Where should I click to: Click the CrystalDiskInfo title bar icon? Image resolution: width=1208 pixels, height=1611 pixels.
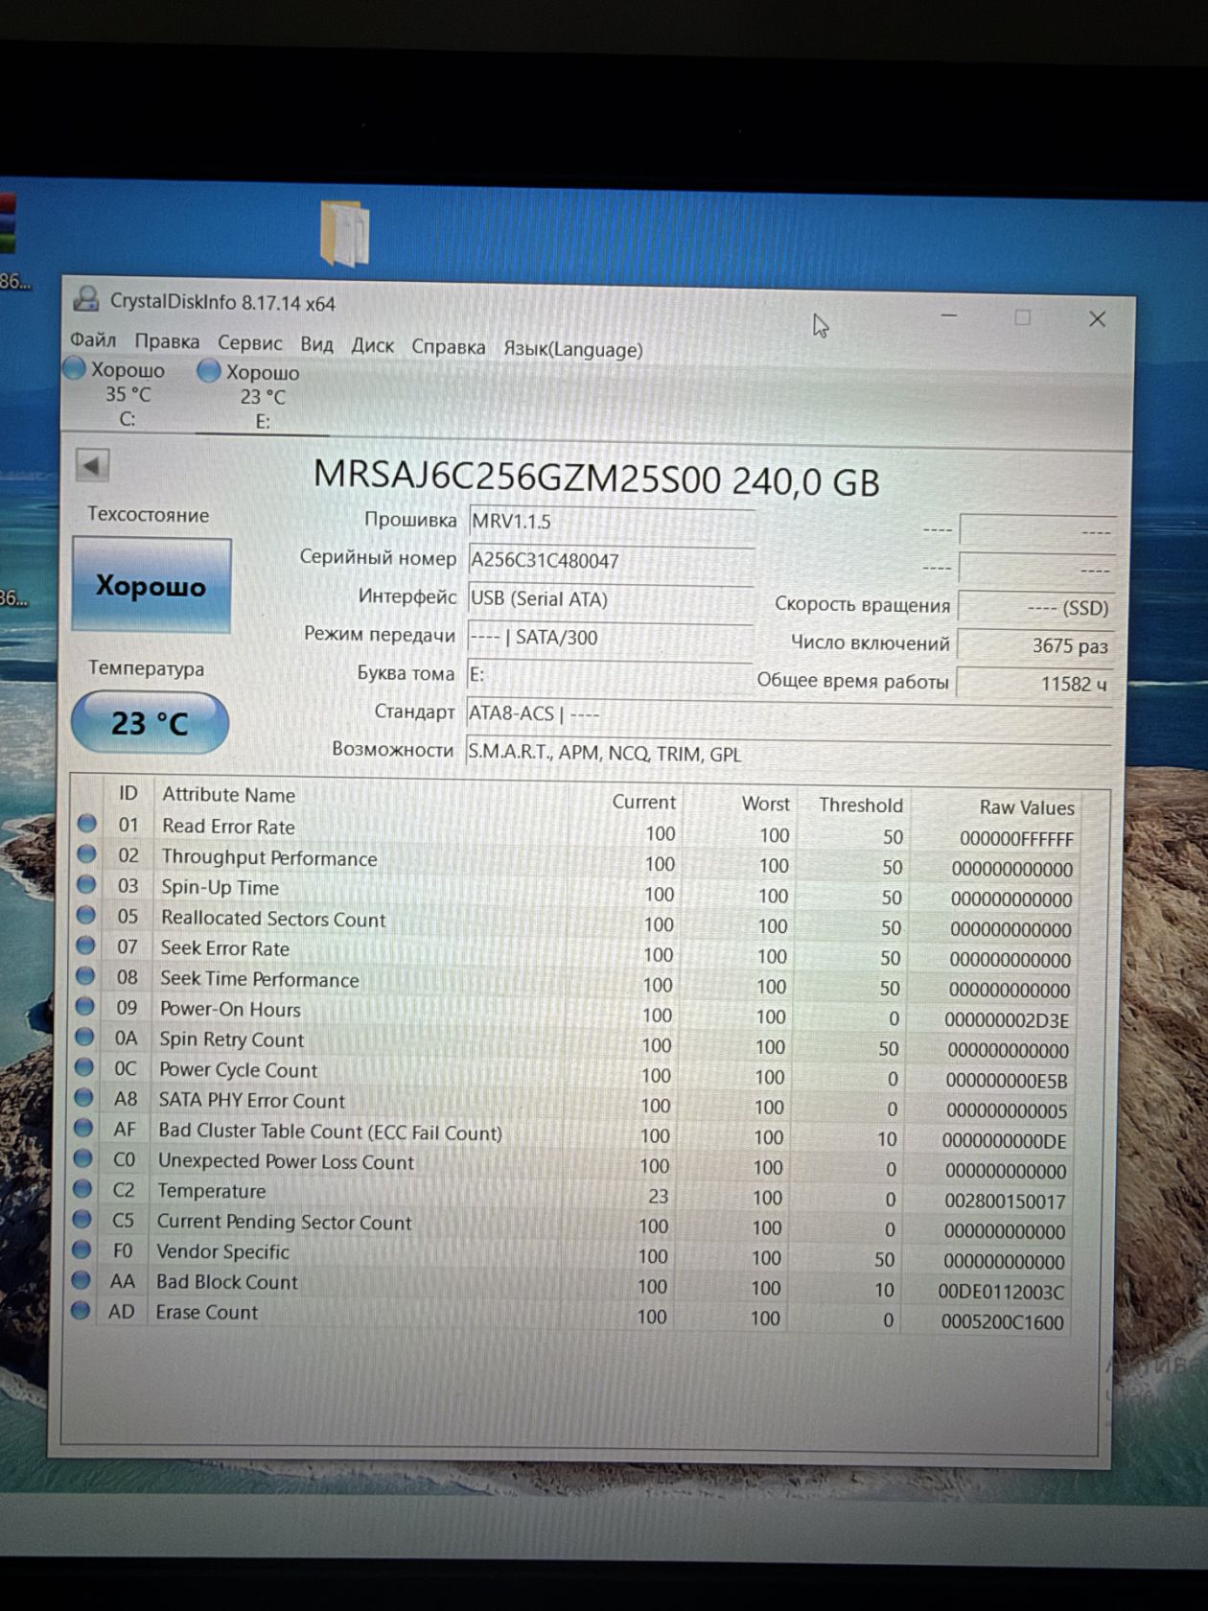click(86, 299)
